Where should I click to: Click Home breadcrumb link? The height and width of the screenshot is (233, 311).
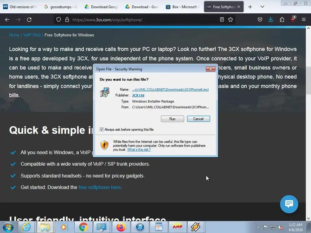coord(14,35)
